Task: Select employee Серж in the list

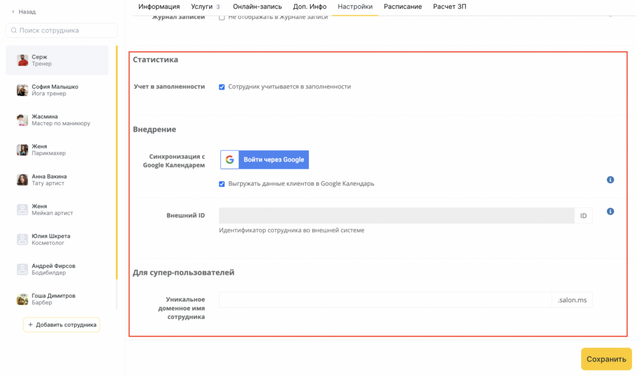Action: (x=57, y=60)
